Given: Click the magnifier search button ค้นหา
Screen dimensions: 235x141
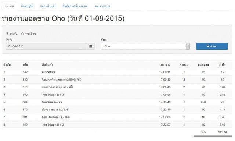Looking at the screenshot, I should point(212,46).
